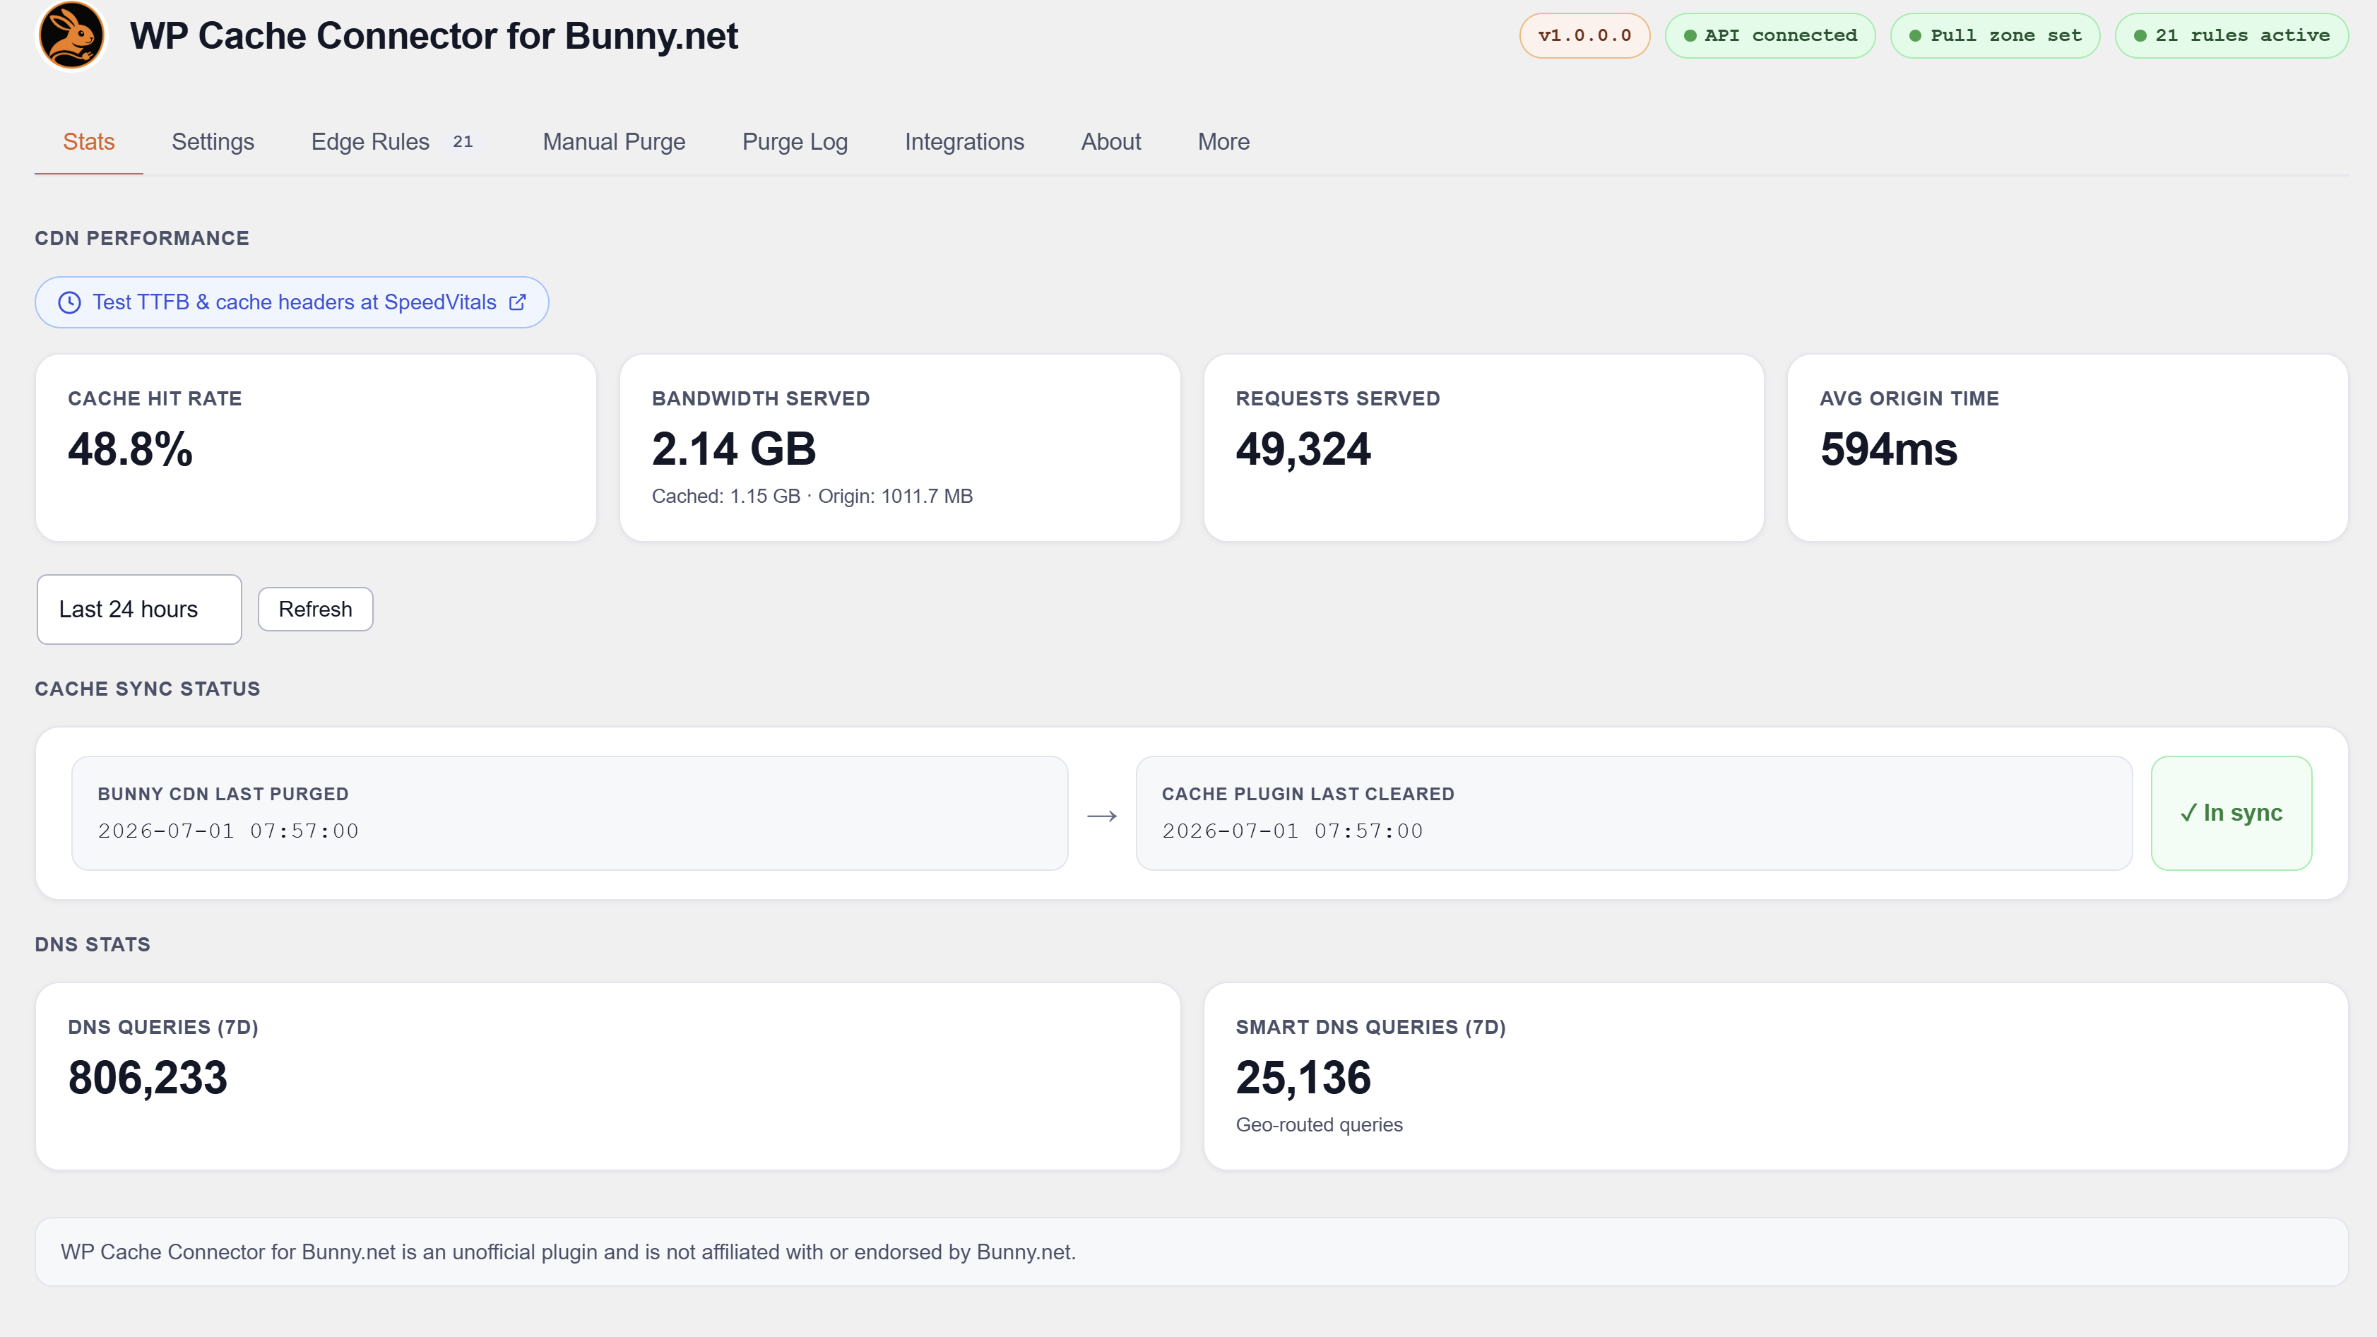Click the Cached: 1.15 GB origin breakdown text

[812, 497]
